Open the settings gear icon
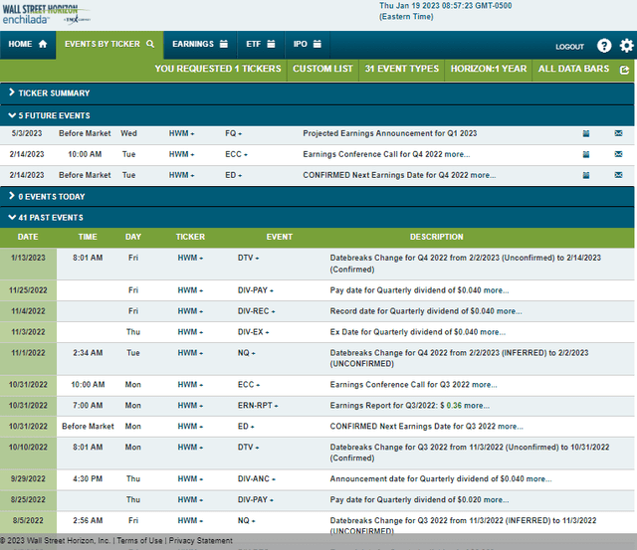Image resolution: width=637 pixels, height=550 pixels. click(x=626, y=46)
